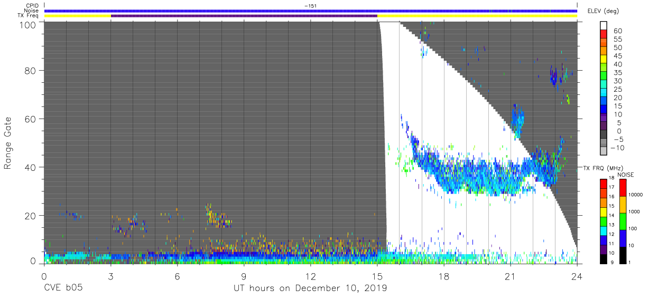Viewport: 649px width, 299px height.
Task: Click the '6' UT hour tick label
Action: 177,277
